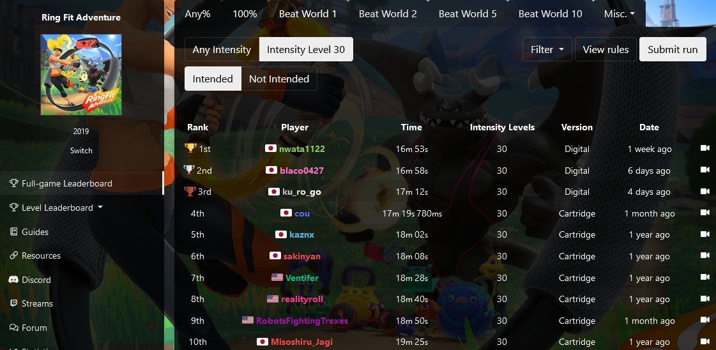Open the Misc. category dropdown
Image resolution: width=716 pixels, height=350 pixels.
tap(619, 13)
